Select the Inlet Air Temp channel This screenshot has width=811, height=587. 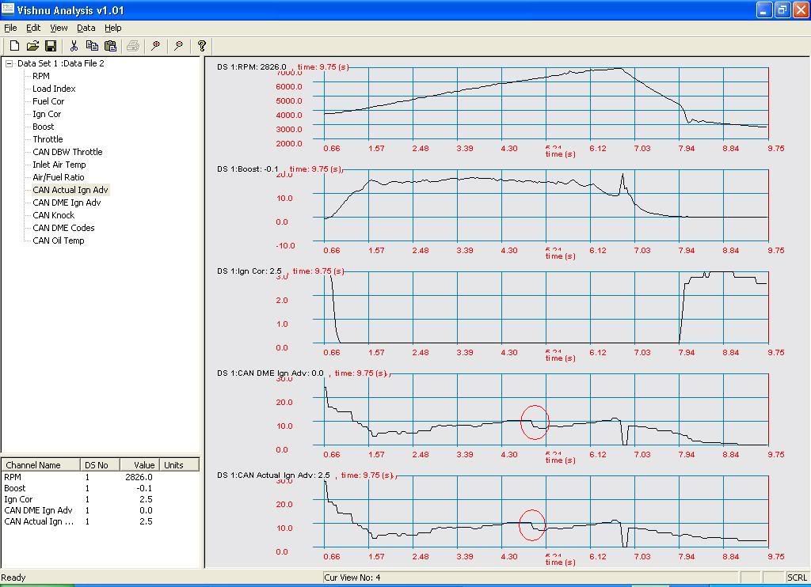59,165
